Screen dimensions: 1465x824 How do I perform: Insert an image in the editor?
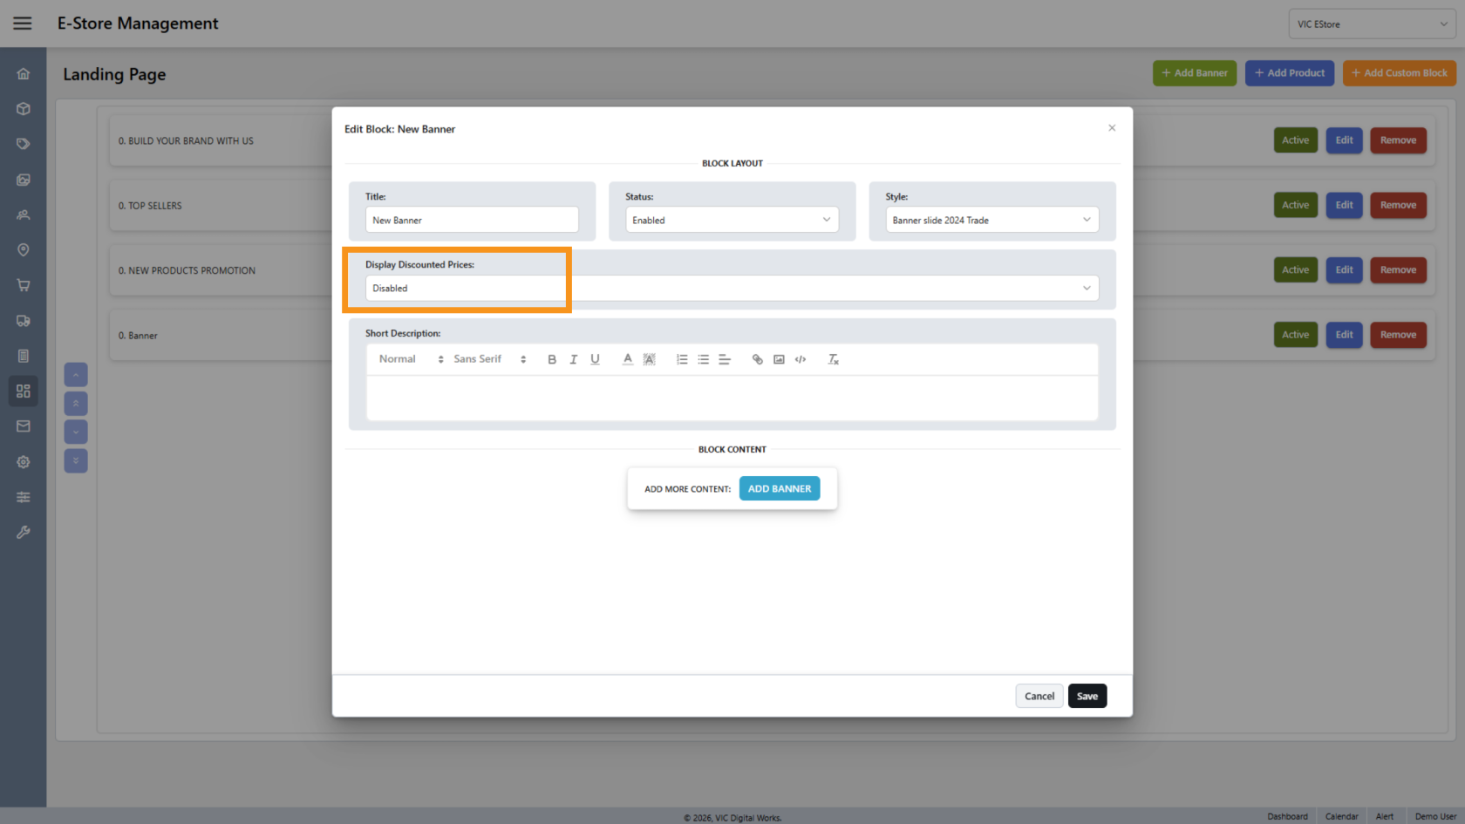tap(779, 359)
